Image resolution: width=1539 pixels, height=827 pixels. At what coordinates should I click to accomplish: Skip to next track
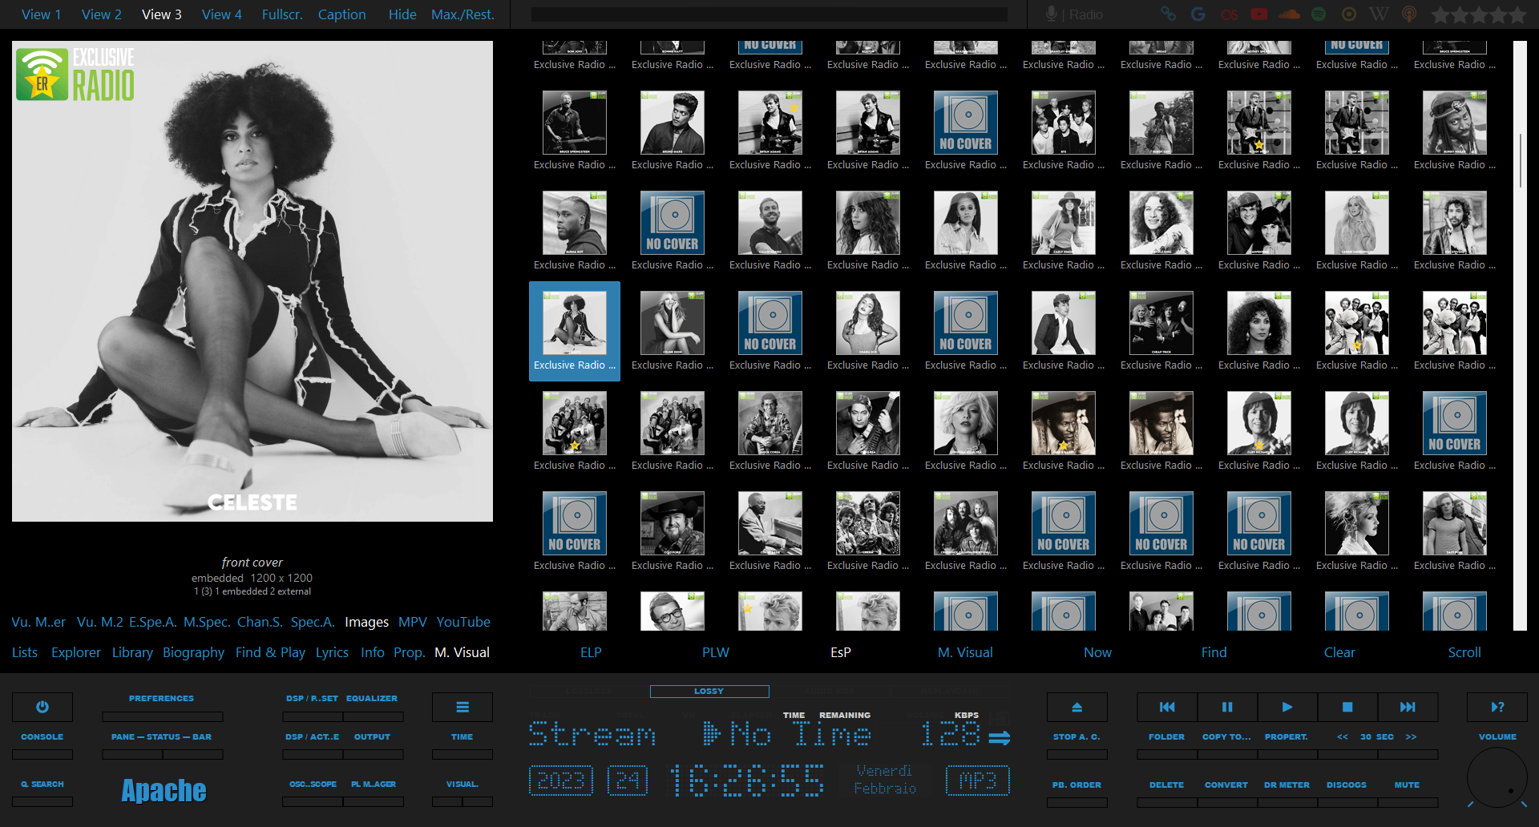[1408, 707]
